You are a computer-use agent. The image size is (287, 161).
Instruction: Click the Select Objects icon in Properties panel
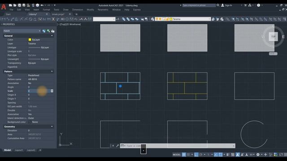[48, 31]
